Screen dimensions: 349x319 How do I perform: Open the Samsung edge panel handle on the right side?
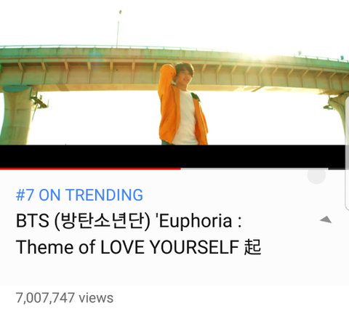click(347, 153)
